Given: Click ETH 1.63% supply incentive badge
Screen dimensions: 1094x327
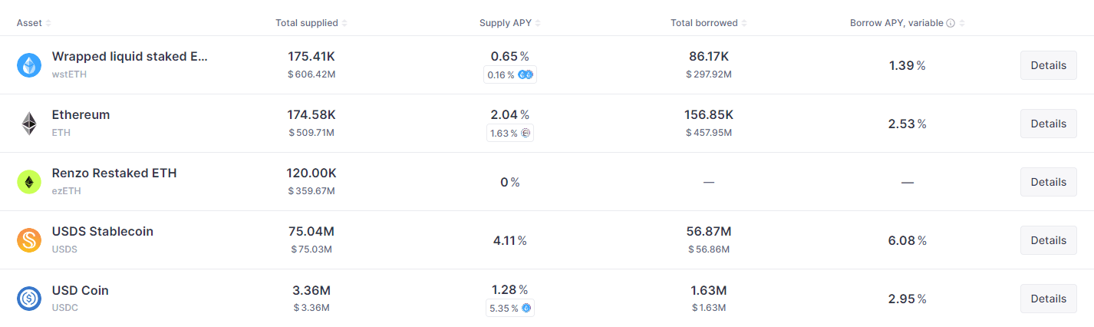Looking at the screenshot, I should (509, 133).
